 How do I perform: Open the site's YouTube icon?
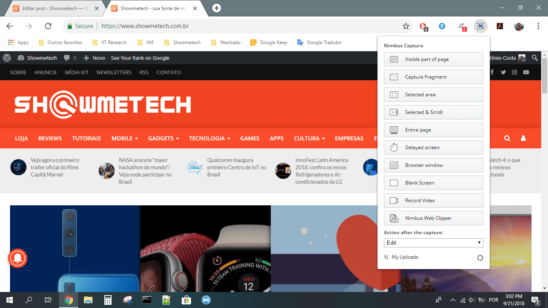[526, 72]
